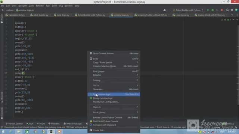The height and width of the screenshot is (134, 239).
Task: Open the Window menu
Action: coord(69,6)
